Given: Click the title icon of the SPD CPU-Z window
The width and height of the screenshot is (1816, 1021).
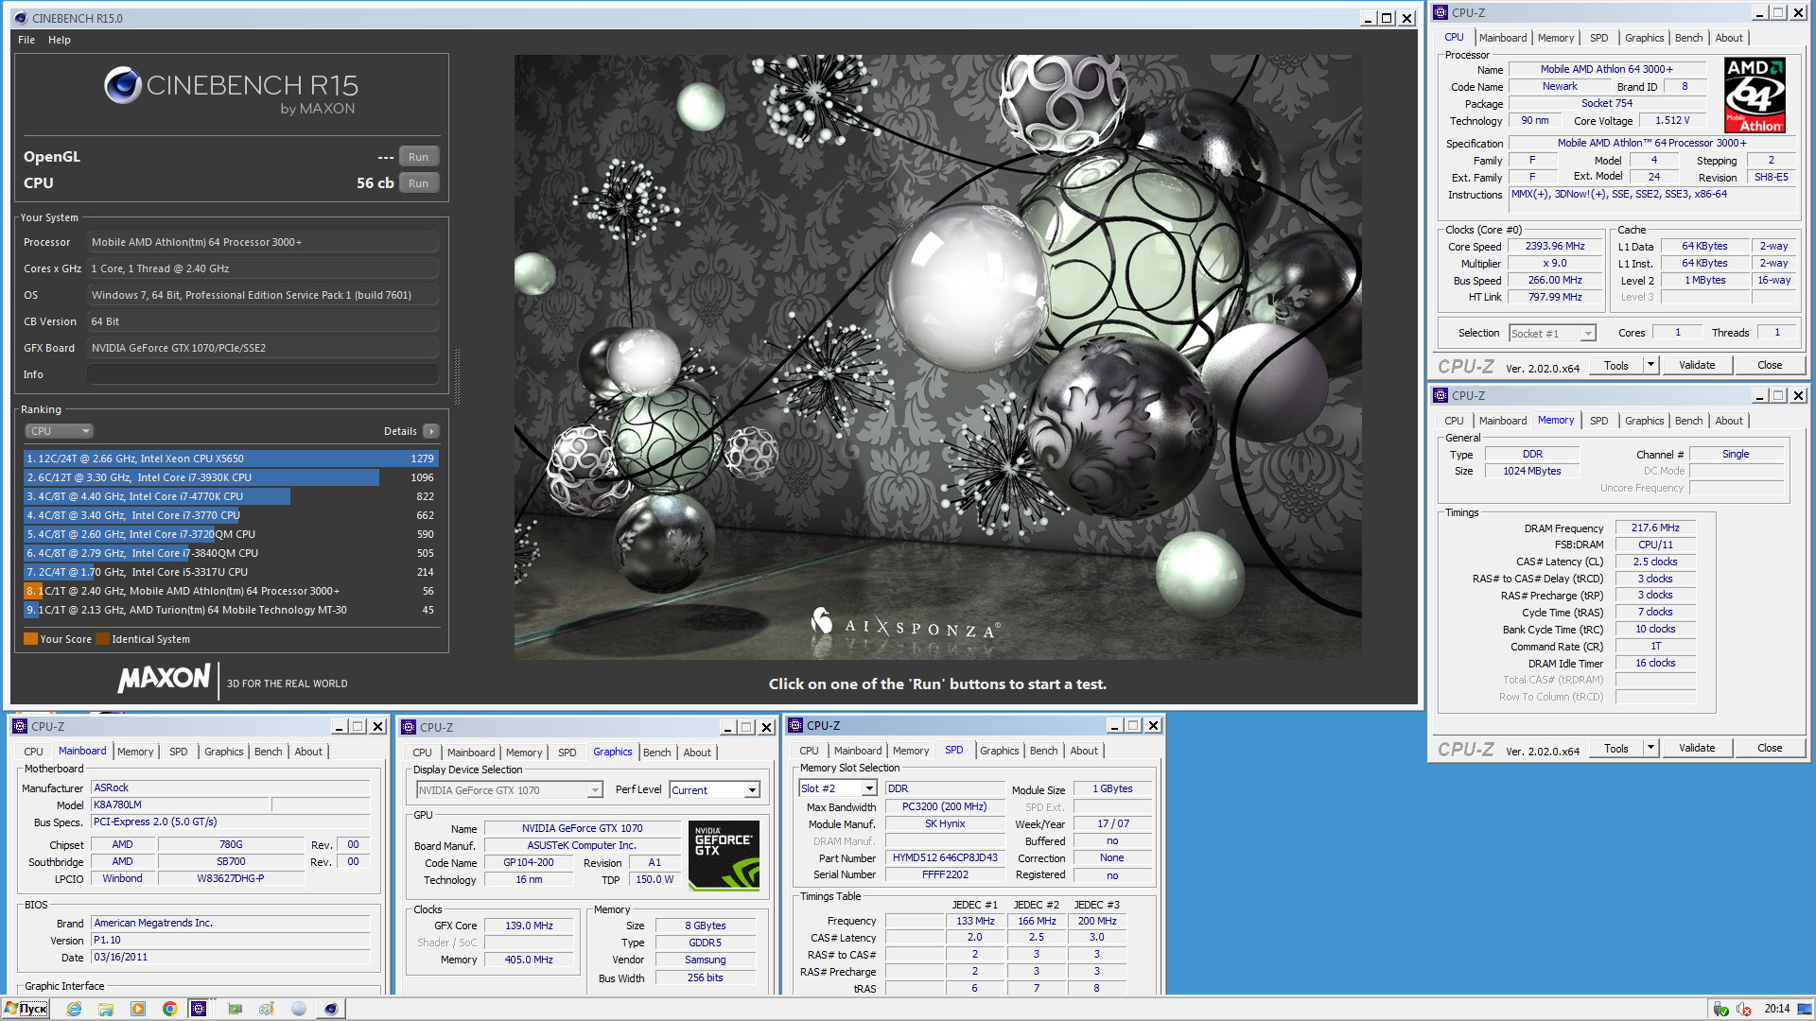Looking at the screenshot, I should [x=795, y=725].
